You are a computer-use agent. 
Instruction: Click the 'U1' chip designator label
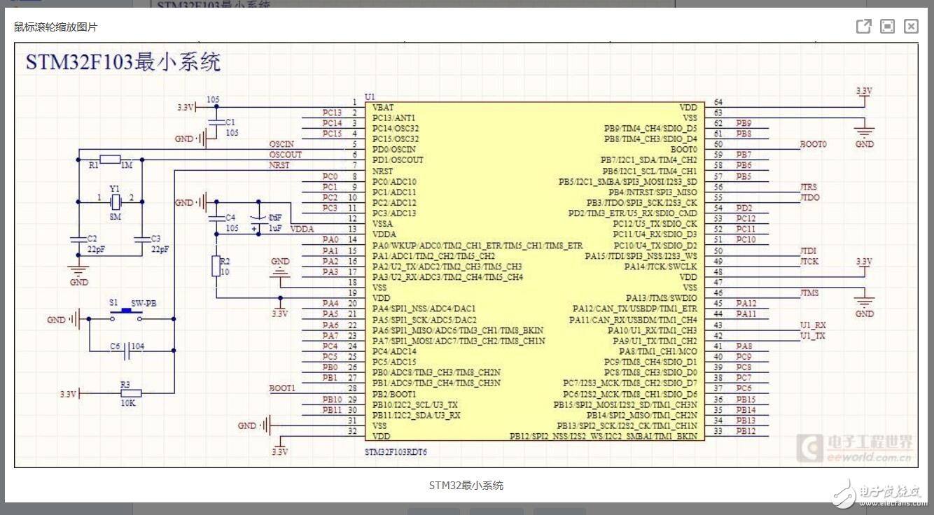tap(370, 97)
